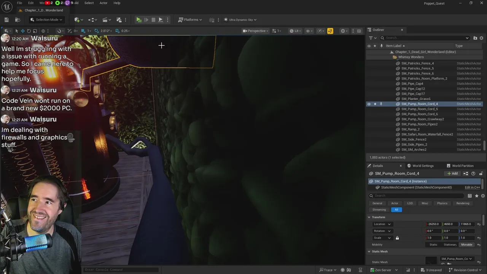Open the Ultra Dynamic Sky dropdown

[240, 20]
